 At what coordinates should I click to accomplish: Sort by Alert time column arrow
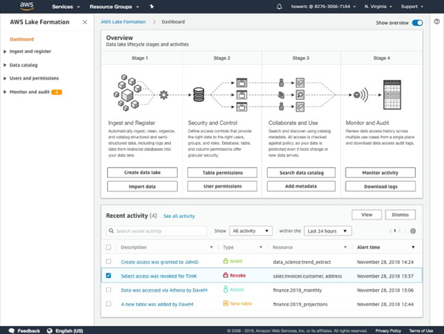point(413,248)
